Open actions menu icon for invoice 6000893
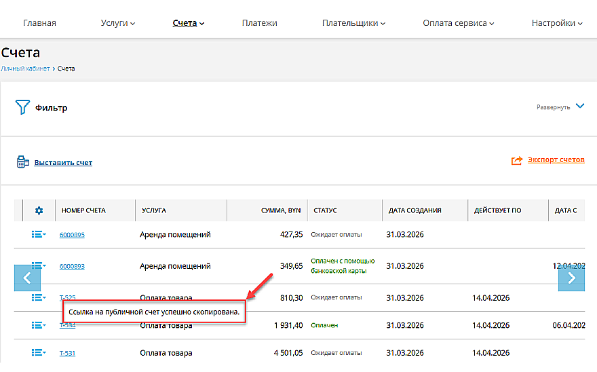Viewport: 597px width, 372px height. [x=38, y=265]
